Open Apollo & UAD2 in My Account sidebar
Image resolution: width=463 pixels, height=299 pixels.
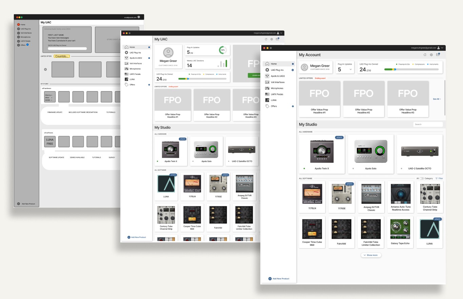[x=279, y=76]
